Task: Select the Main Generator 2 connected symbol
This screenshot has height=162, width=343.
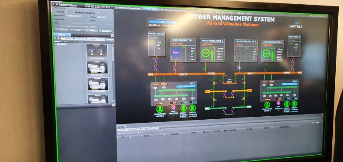Action: 205,53
